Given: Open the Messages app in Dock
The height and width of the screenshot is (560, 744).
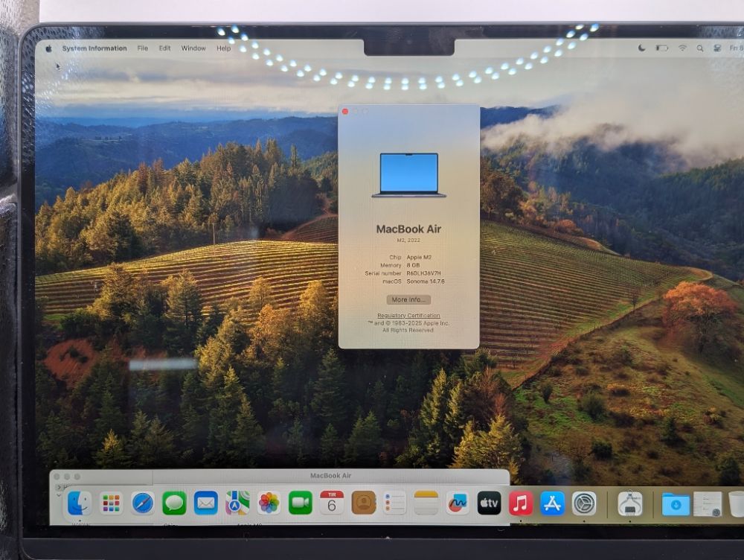Looking at the screenshot, I should pyautogui.click(x=174, y=503).
